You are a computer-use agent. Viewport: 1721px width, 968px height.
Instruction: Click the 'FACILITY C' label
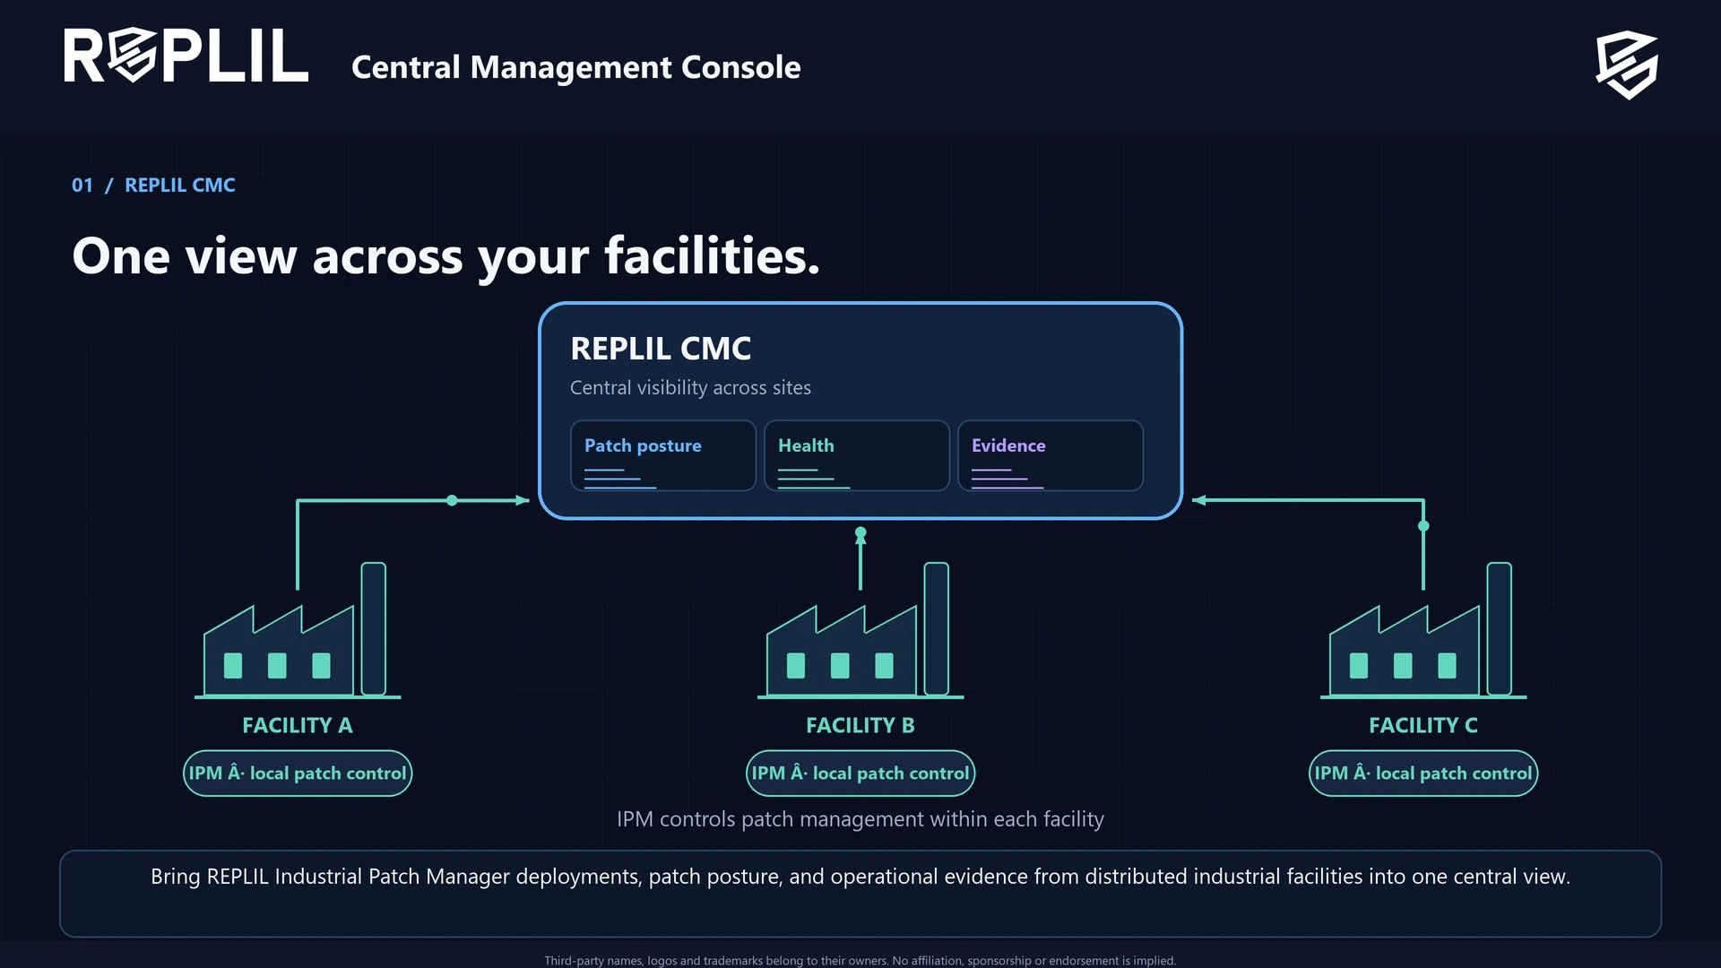pos(1423,725)
